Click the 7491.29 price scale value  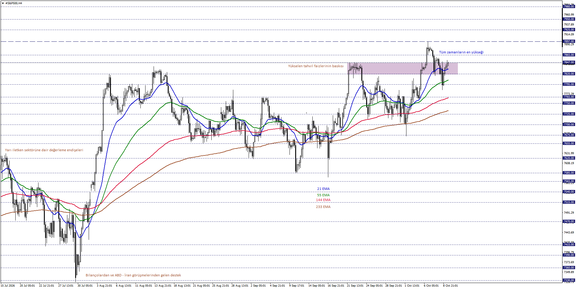[569, 213]
